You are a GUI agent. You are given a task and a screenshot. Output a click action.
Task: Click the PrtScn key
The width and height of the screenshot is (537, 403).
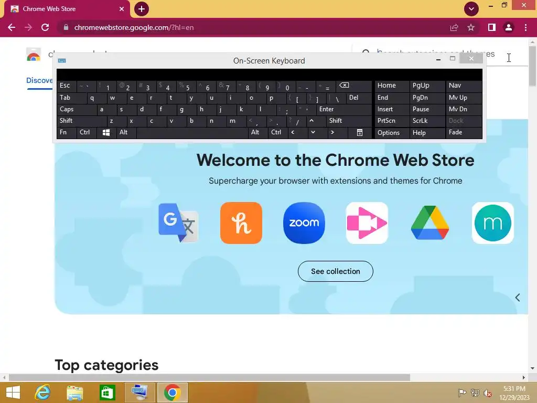pos(392,121)
